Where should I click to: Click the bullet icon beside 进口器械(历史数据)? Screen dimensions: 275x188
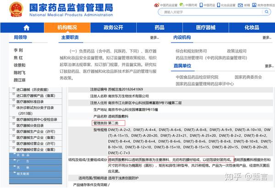coord(13,88)
